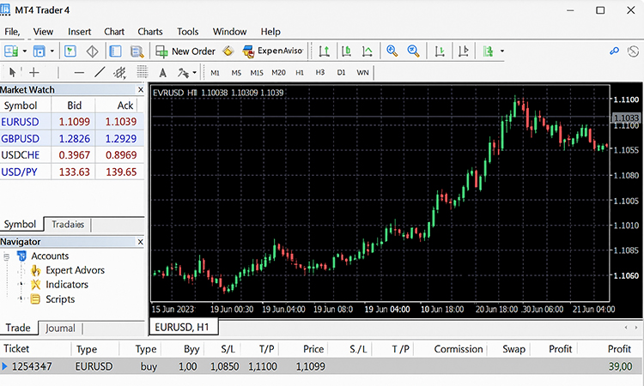Click the New Order button
Screen dimensions: 644x386
[x=185, y=51]
